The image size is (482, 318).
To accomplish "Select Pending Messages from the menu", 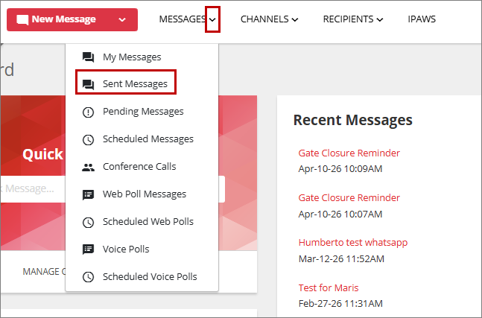I will pos(143,112).
